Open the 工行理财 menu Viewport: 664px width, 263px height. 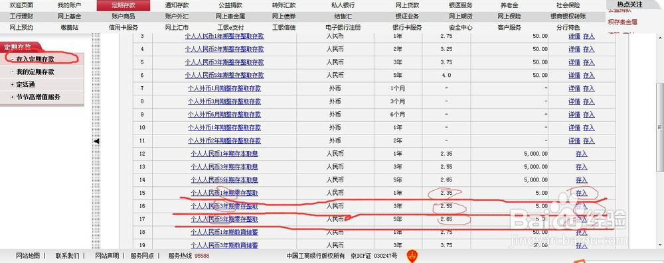[x=21, y=17]
